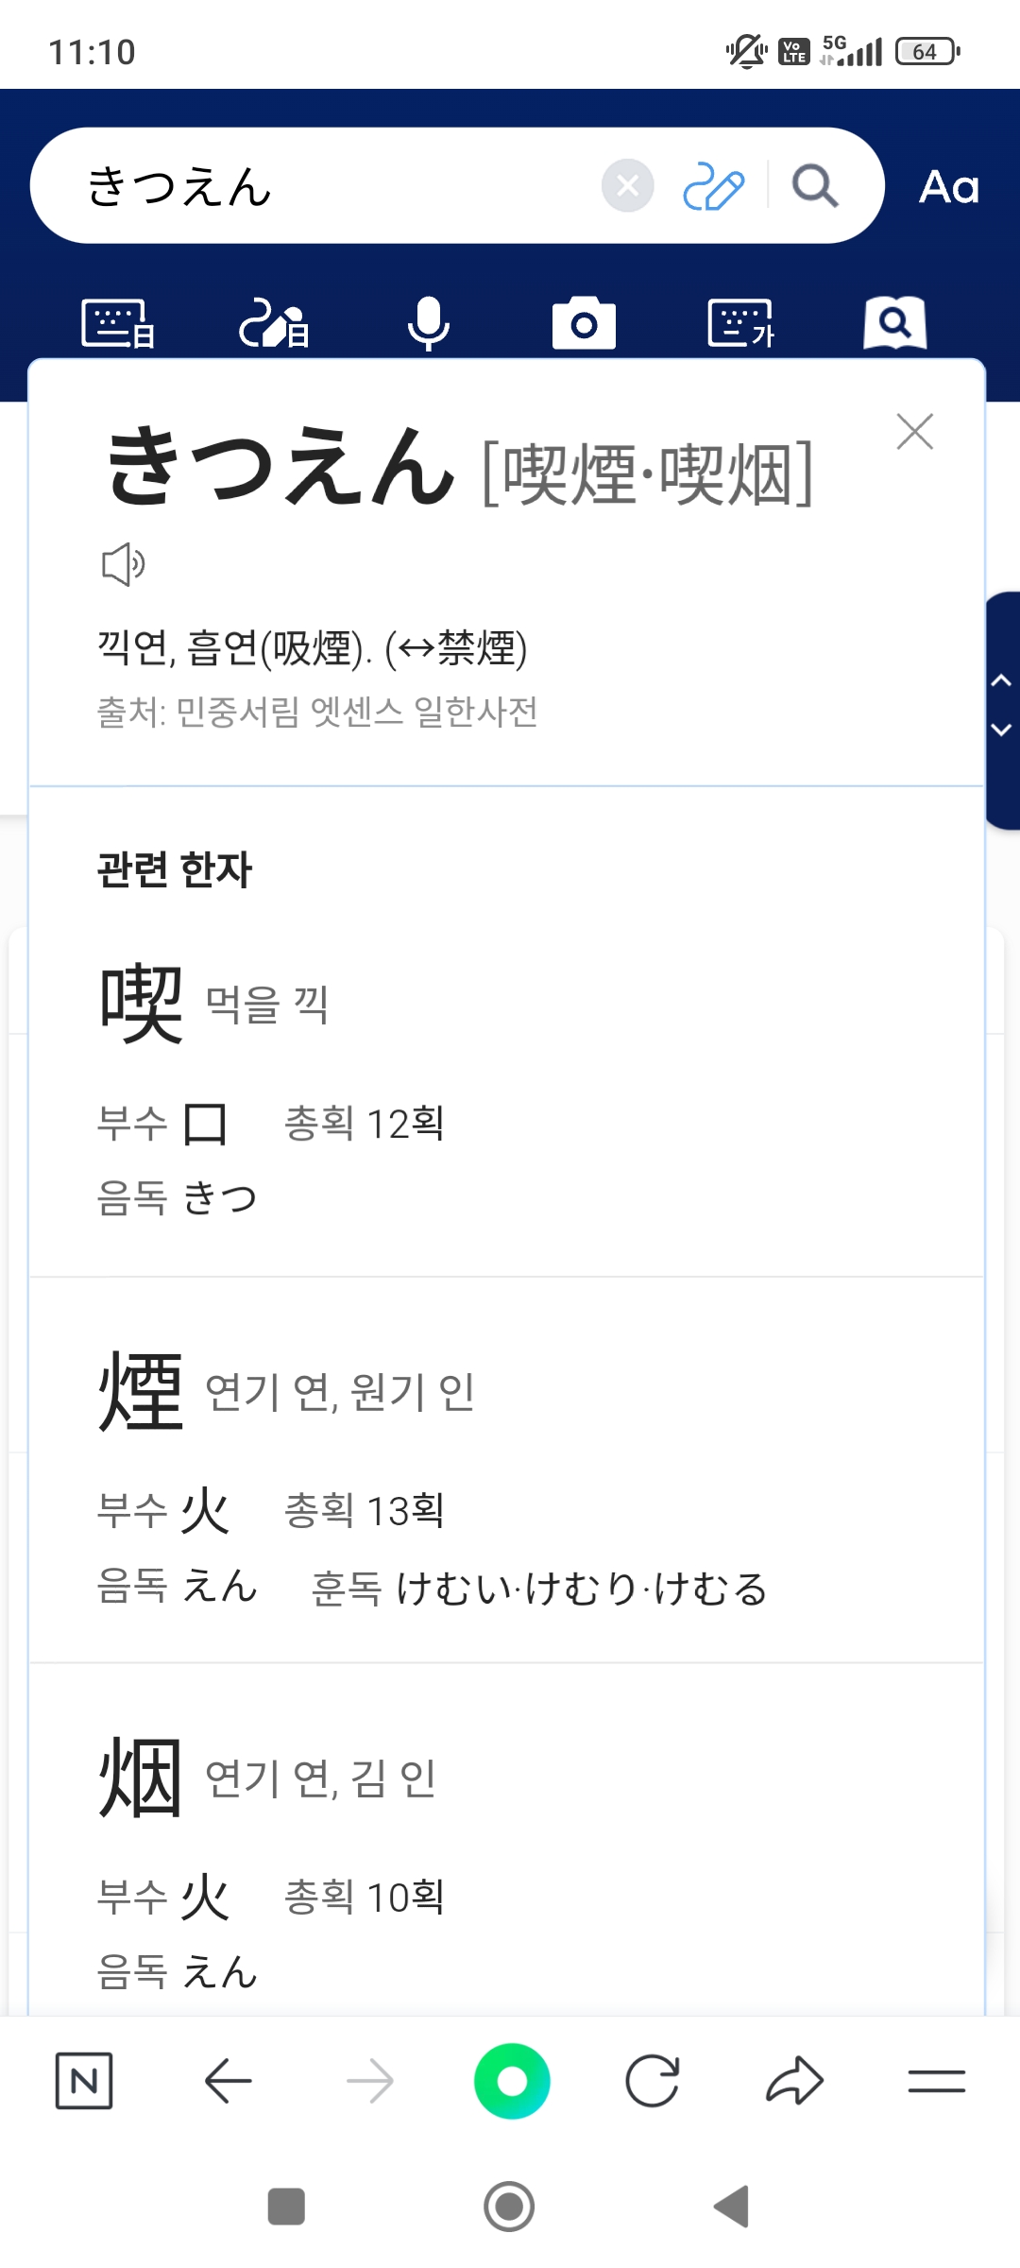The height and width of the screenshot is (2268, 1020).
Task: Reload the current page
Action: pyautogui.click(x=653, y=2081)
